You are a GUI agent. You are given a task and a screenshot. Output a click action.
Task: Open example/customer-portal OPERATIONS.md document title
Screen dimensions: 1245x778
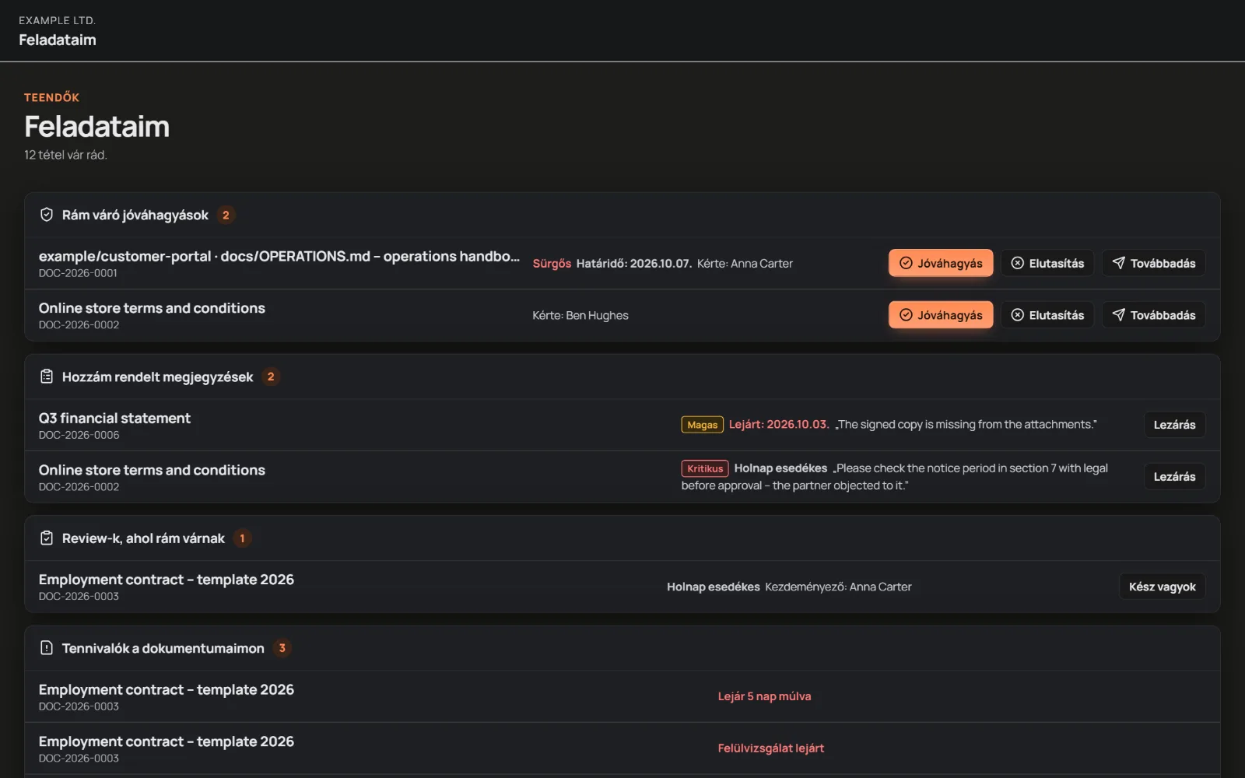click(279, 256)
